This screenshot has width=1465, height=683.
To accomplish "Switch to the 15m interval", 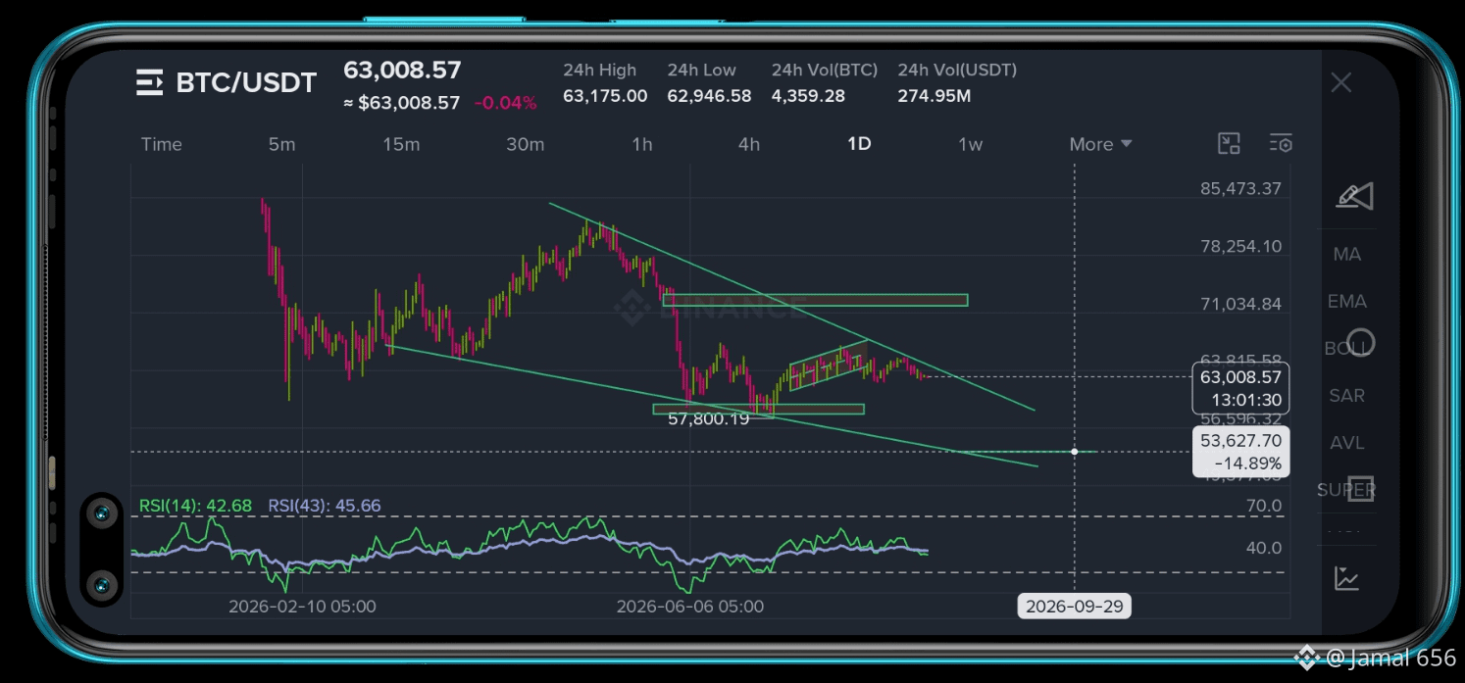I will [x=401, y=144].
